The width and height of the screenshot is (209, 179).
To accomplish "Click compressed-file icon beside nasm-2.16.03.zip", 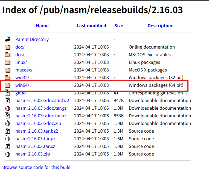I will pyautogui.click(x=7, y=154).
